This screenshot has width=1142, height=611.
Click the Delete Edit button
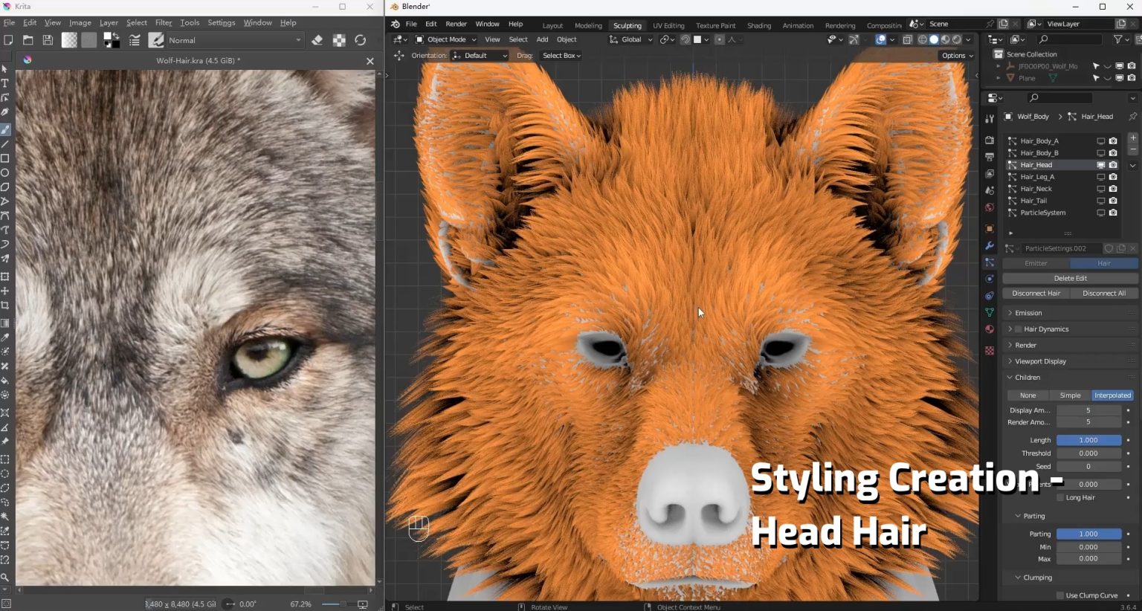pos(1069,277)
